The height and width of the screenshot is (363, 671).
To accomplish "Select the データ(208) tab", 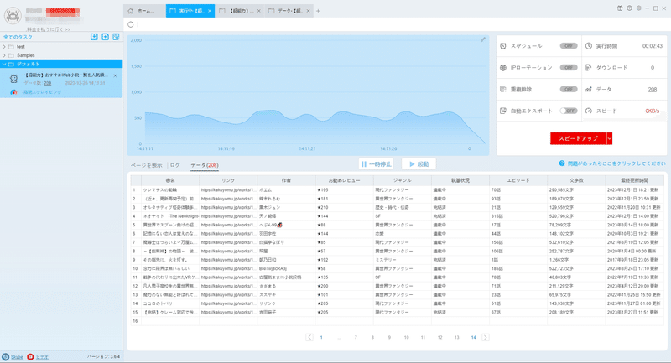I will click(205, 165).
